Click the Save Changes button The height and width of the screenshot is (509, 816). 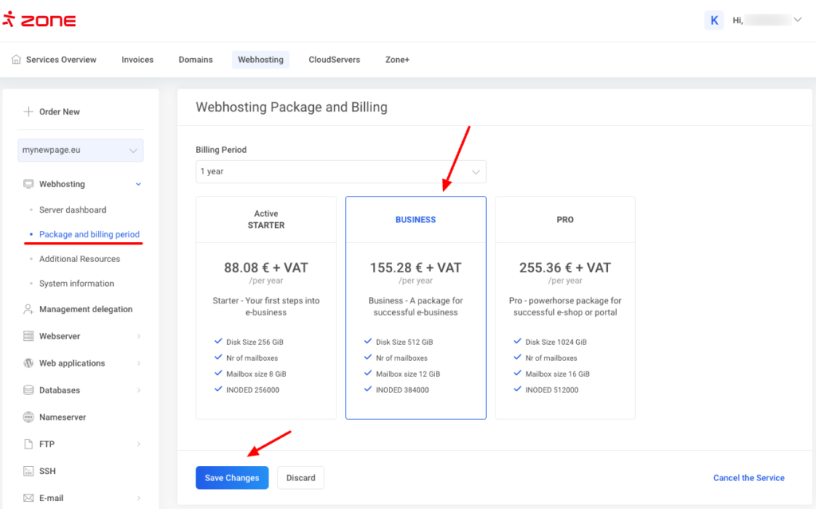[x=232, y=478]
